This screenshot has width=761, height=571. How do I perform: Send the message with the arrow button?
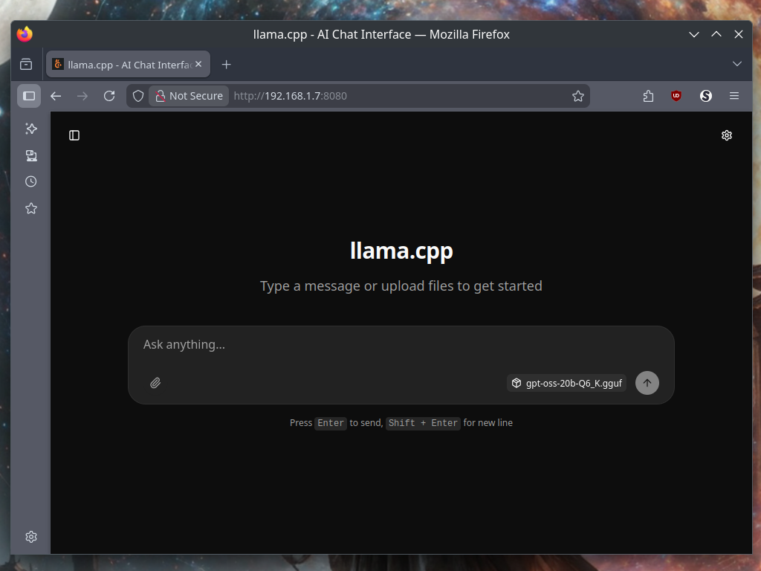tap(647, 382)
